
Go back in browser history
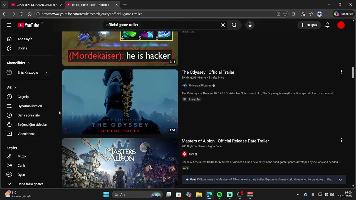click(5, 14)
